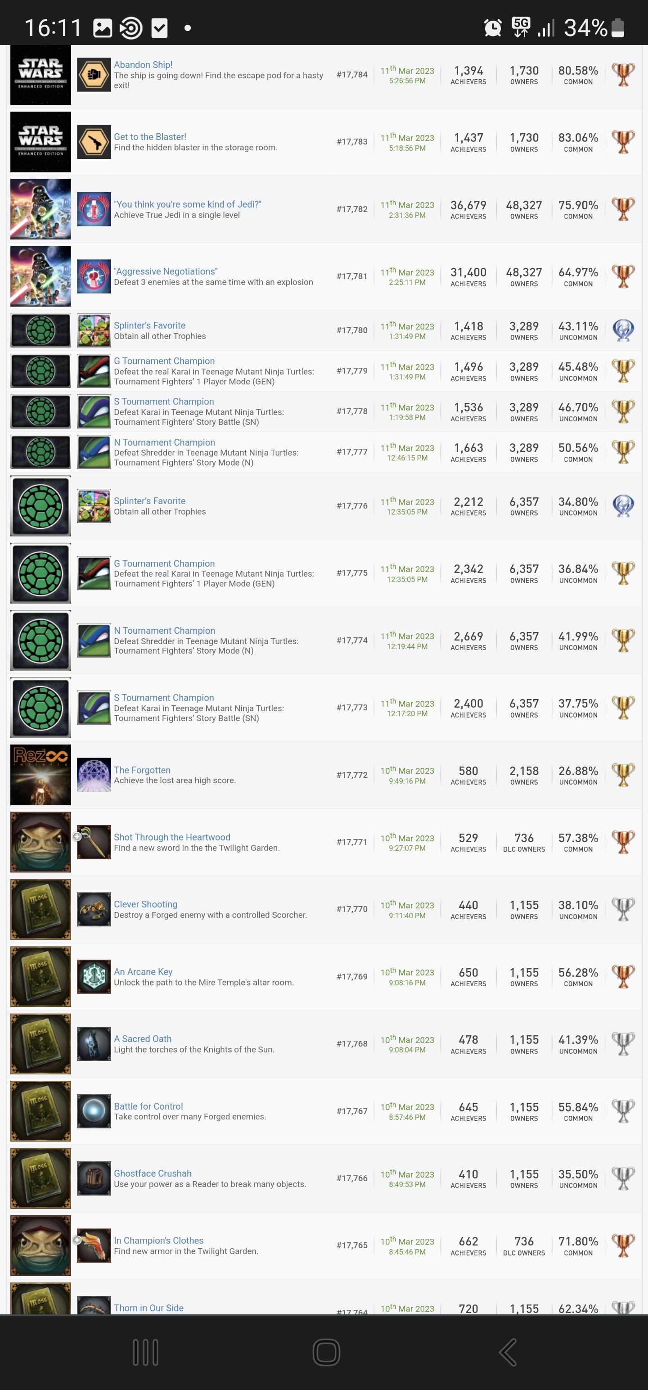Tap the Android home button

[x=326, y=1352]
